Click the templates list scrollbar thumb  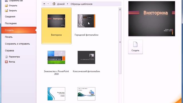120,42
